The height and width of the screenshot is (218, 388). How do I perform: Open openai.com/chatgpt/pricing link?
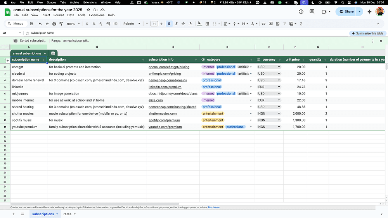coord(169,67)
